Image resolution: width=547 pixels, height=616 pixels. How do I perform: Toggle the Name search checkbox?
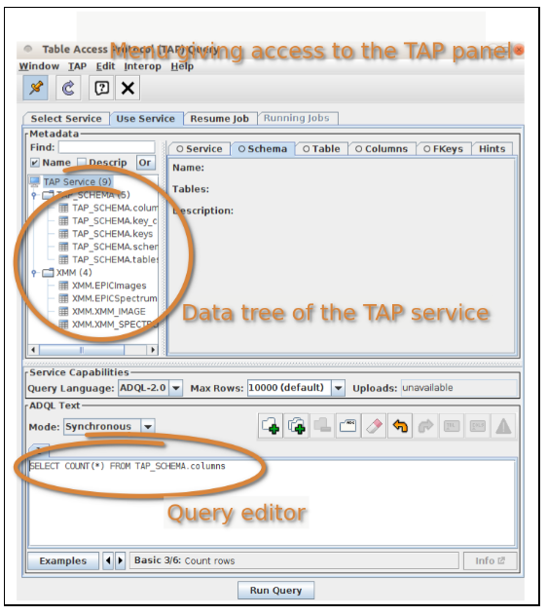click(35, 163)
